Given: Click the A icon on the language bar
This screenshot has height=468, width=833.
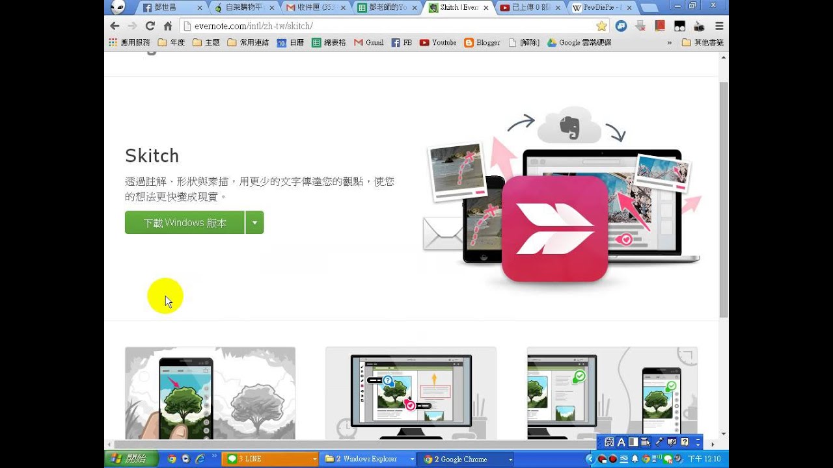Looking at the screenshot, I should tap(621, 442).
